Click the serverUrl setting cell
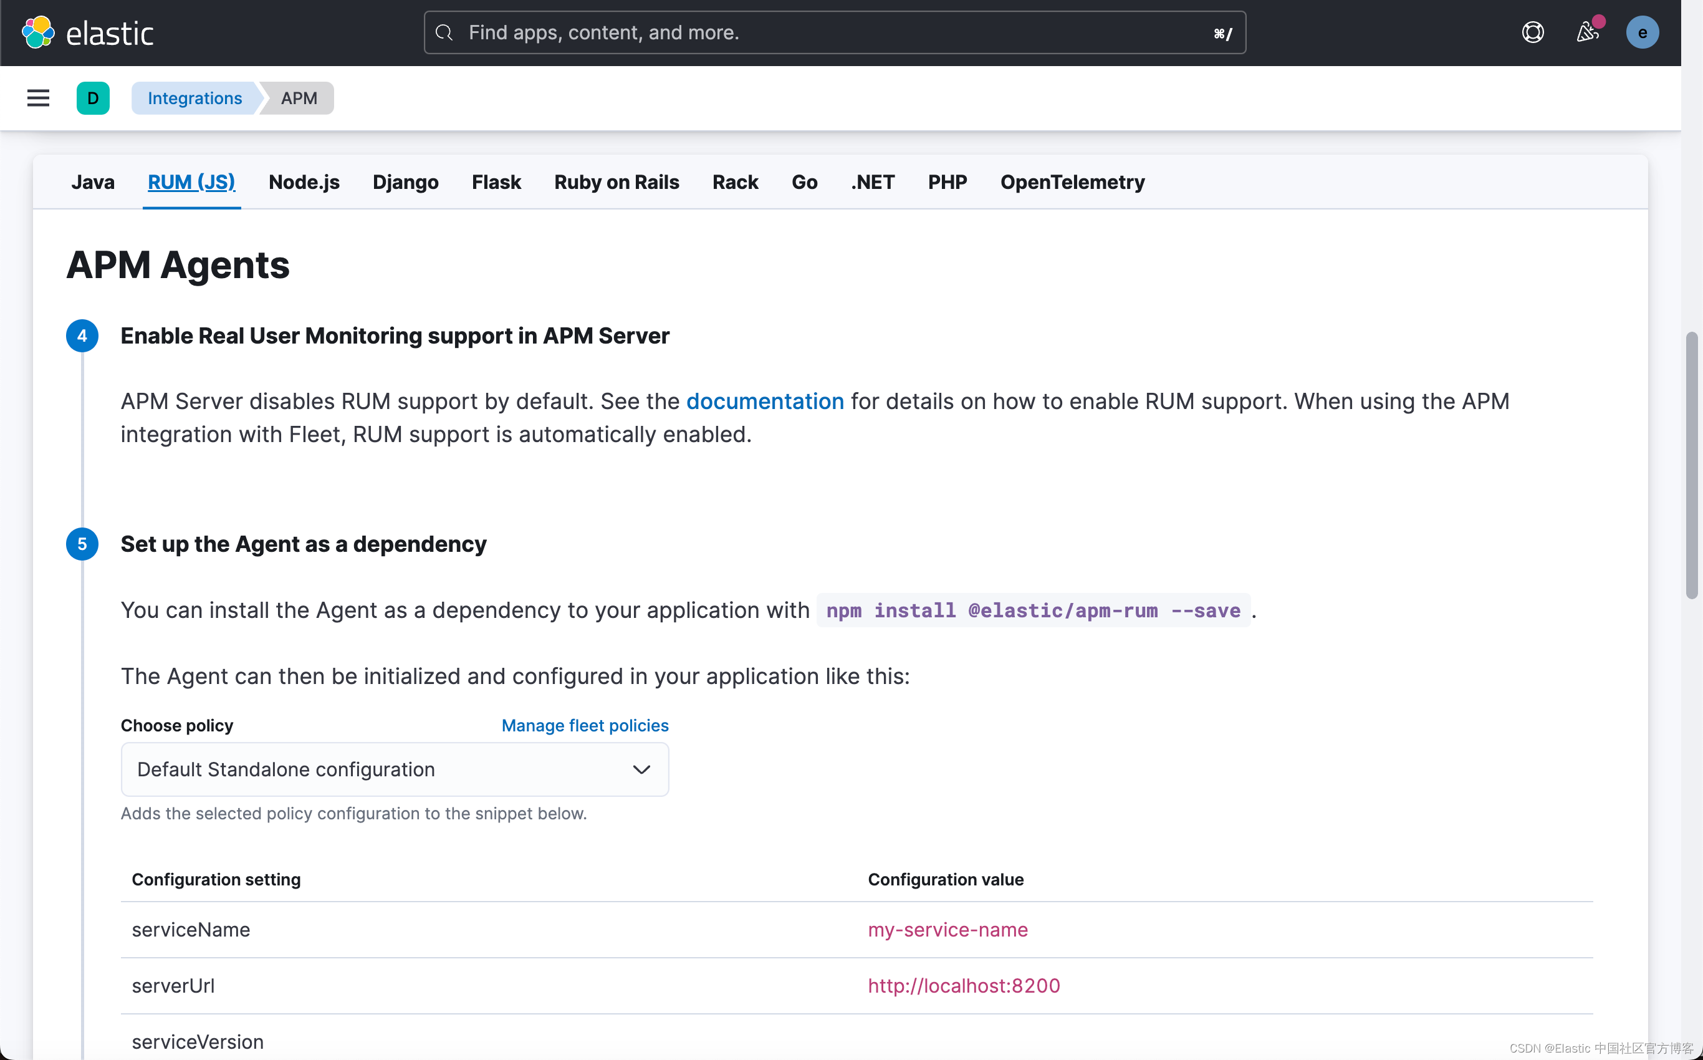 (x=173, y=986)
